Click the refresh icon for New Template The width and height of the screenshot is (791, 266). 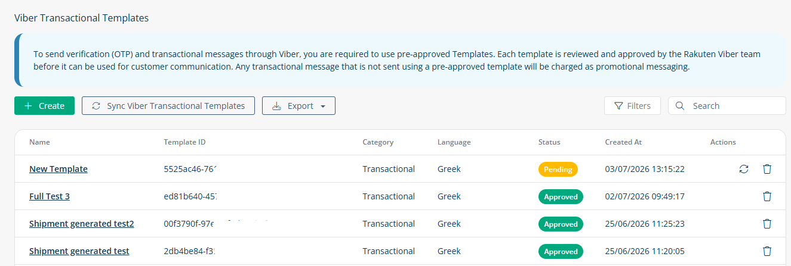pos(743,169)
